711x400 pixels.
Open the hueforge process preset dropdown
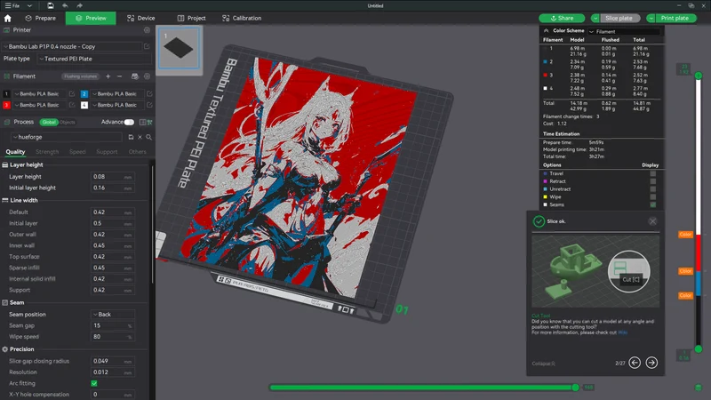pos(66,137)
